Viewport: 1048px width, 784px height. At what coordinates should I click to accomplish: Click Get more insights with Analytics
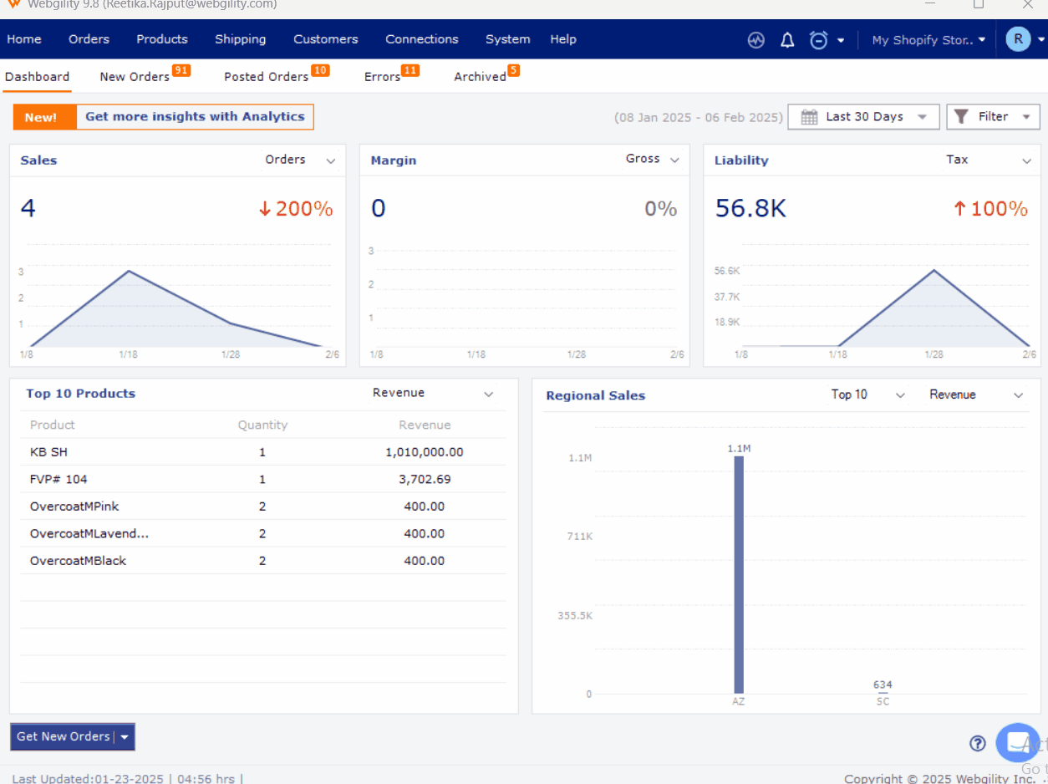(195, 117)
